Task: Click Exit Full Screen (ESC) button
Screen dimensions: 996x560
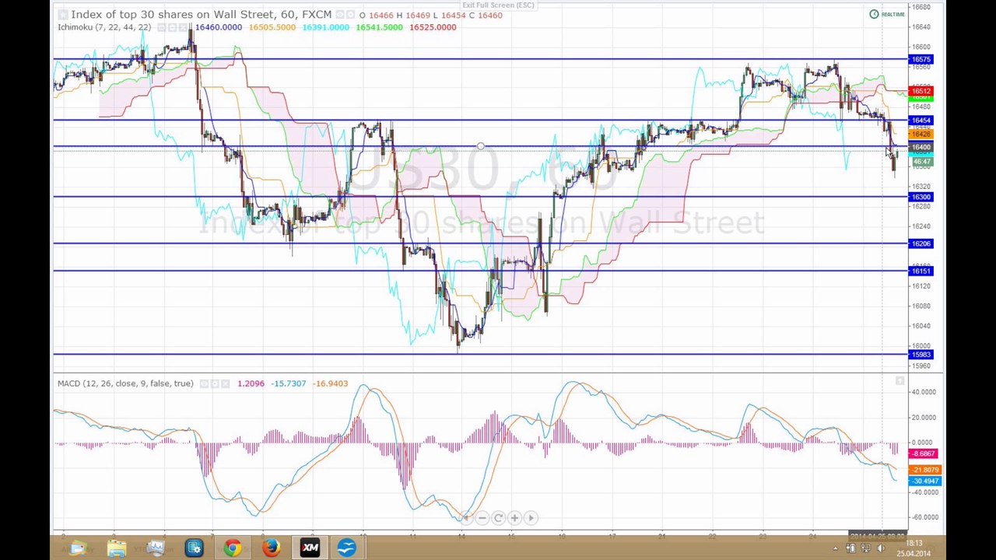Action: pos(498,5)
